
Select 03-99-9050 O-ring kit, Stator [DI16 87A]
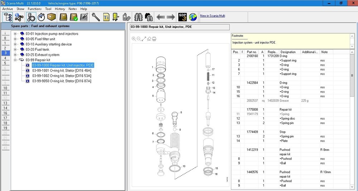point(62,81)
